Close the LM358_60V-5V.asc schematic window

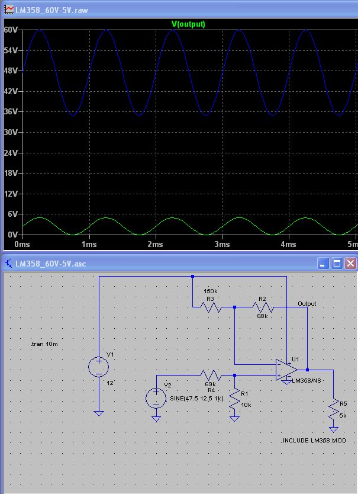350,264
